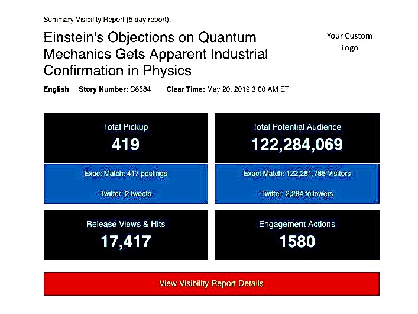Click Twitter: 2 tweets text
Screen dimensions: 418x314
pyautogui.click(x=125, y=194)
